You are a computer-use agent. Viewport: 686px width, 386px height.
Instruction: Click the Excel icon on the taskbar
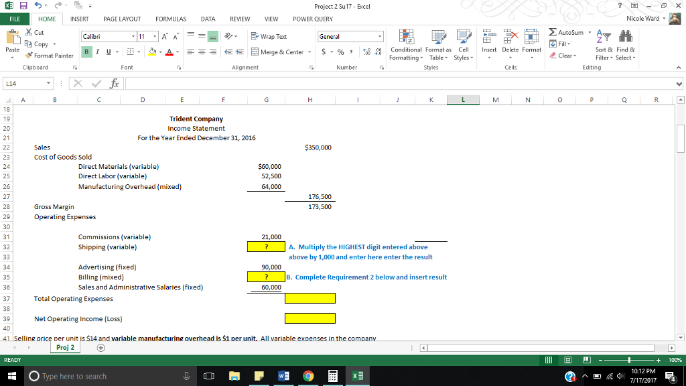pos(356,375)
